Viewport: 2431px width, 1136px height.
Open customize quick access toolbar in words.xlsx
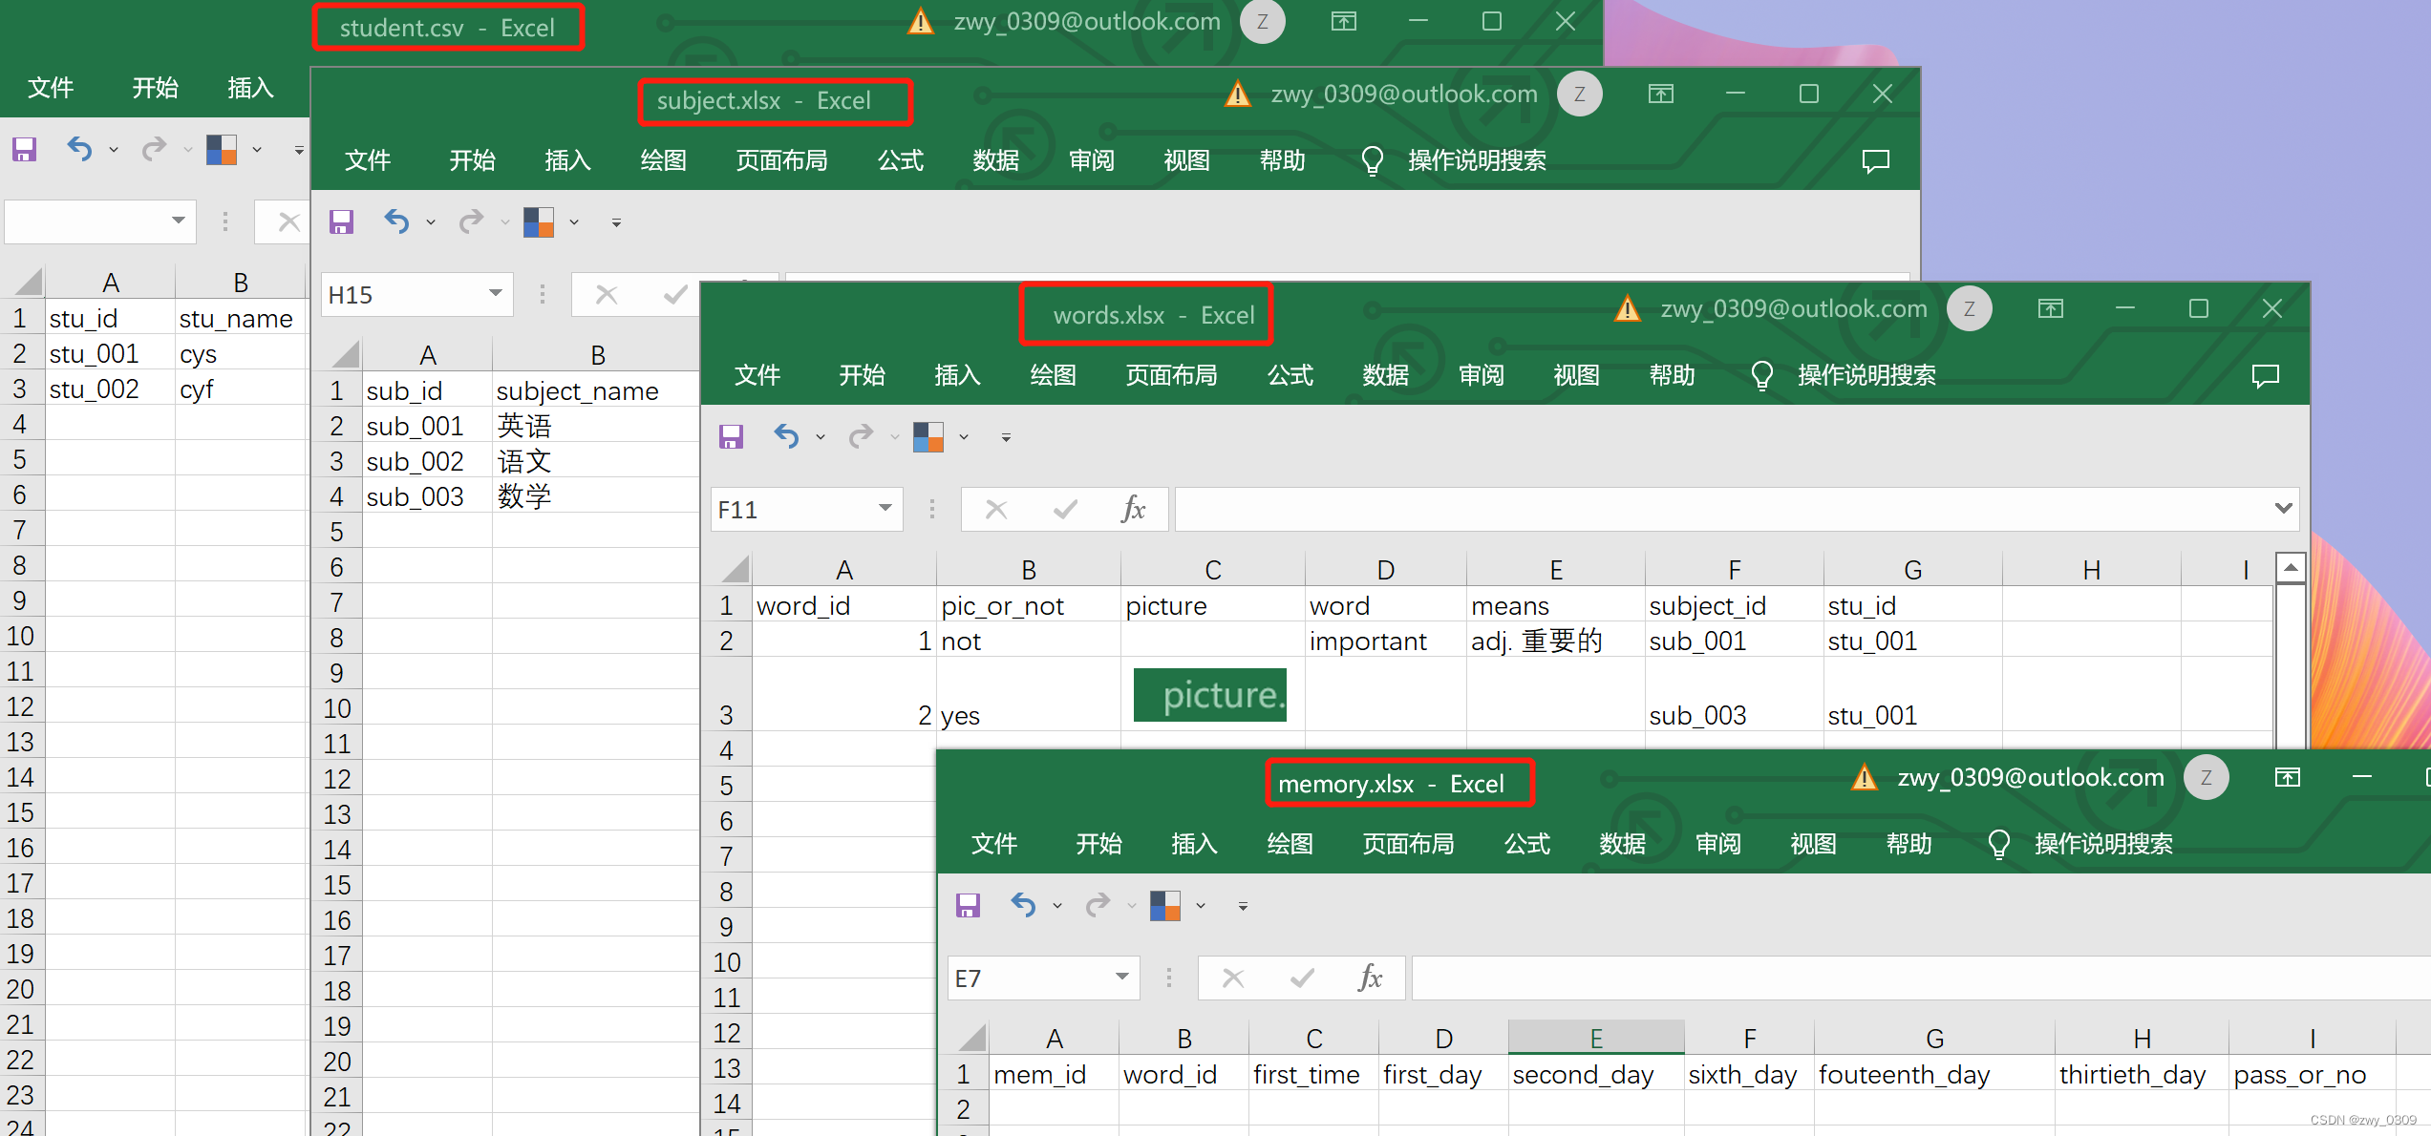tap(1006, 437)
